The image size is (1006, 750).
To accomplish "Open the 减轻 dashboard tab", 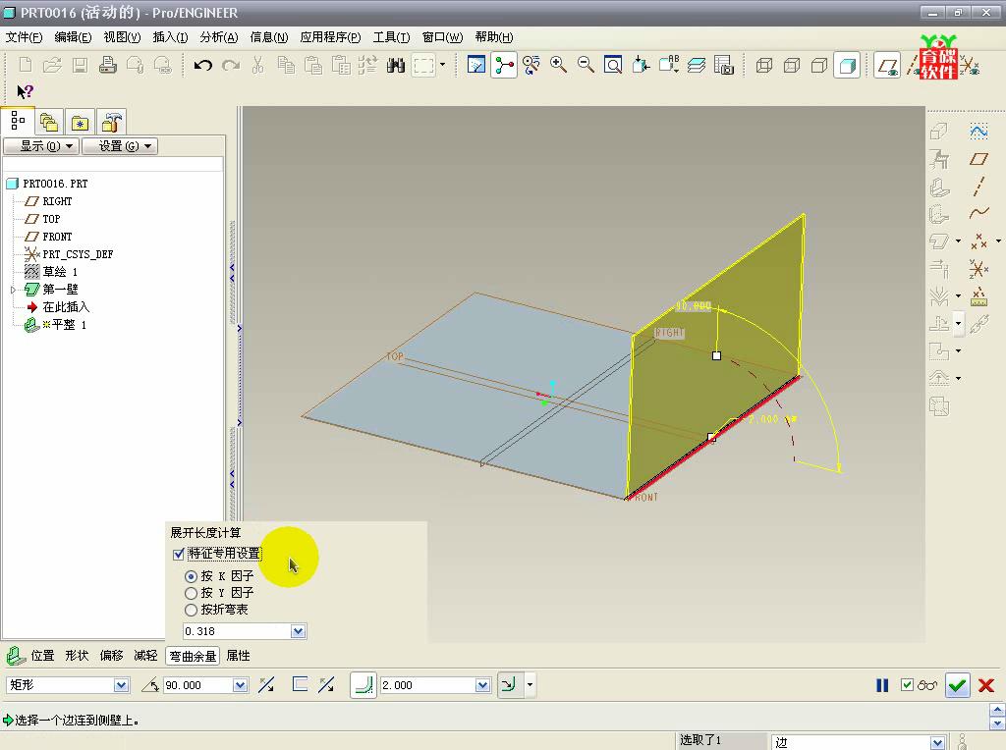I will tap(145, 656).
